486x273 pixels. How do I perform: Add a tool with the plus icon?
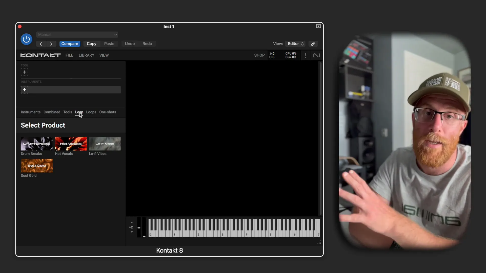tap(24, 72)
